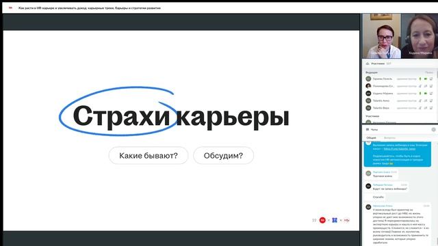Toggle microphone for Гараева Гюзель
This screenshot has height=246, width=438.
coord(420,79)
